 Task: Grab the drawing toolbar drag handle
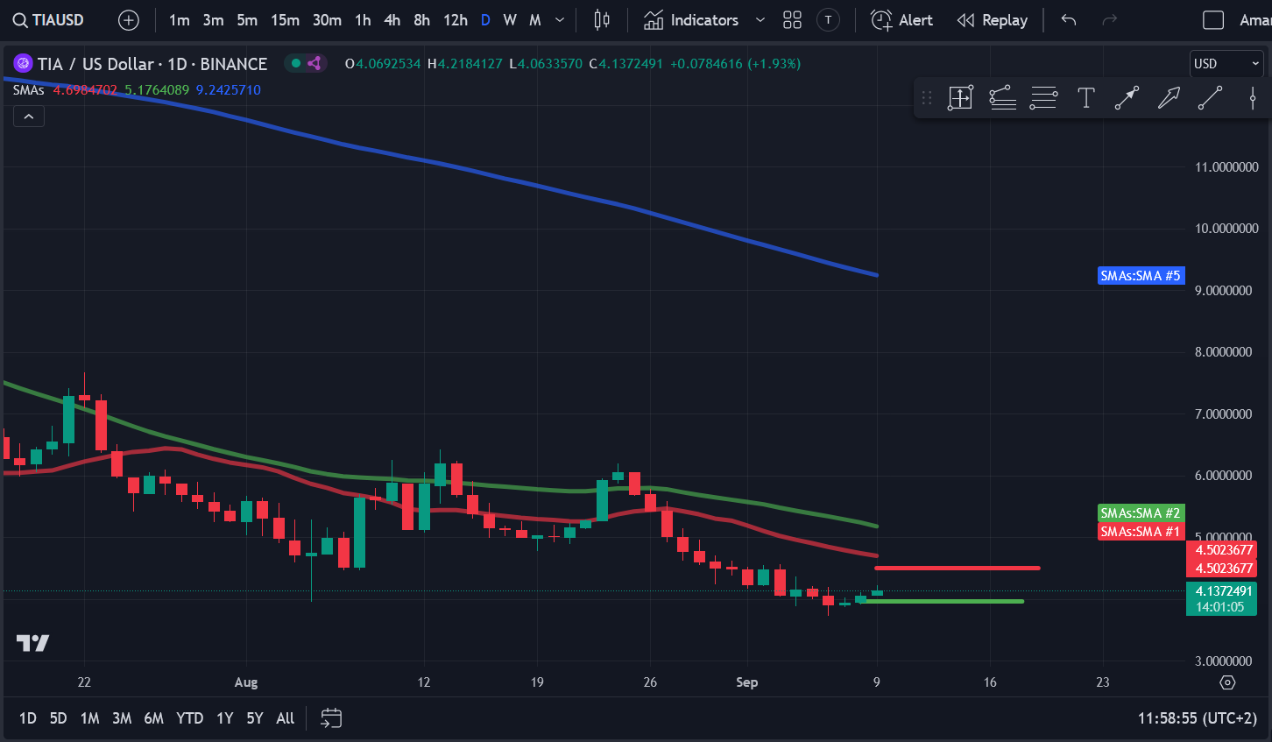coord(927,98)
